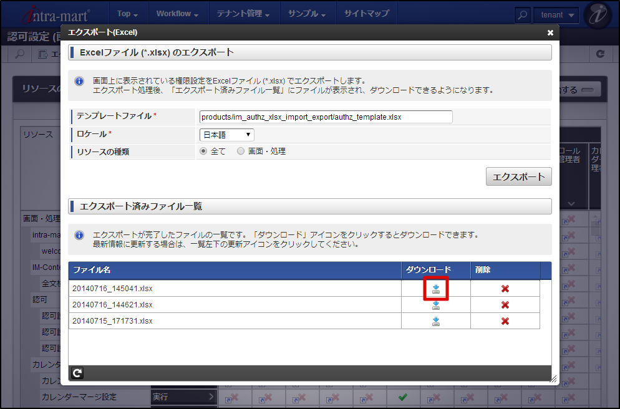Viewport: 620px width, 409px height.
Task: Refresh the exported file list with circular arrow icon
Action: (x=77, y=373)
